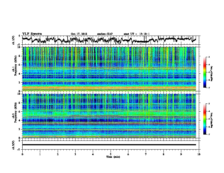
Task: Click the "5" volt tick on ch.1(V) axis
Action: (19, 36)
